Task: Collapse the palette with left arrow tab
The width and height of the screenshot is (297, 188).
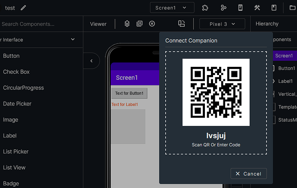Action: click(92, 61)
